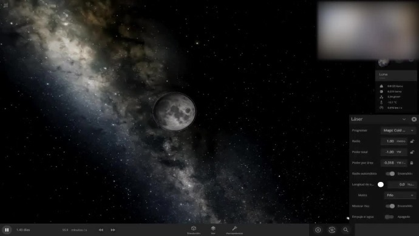The image size is (419, 236).
Task: Open the search magnifier icon
Action: coord(346,230)
